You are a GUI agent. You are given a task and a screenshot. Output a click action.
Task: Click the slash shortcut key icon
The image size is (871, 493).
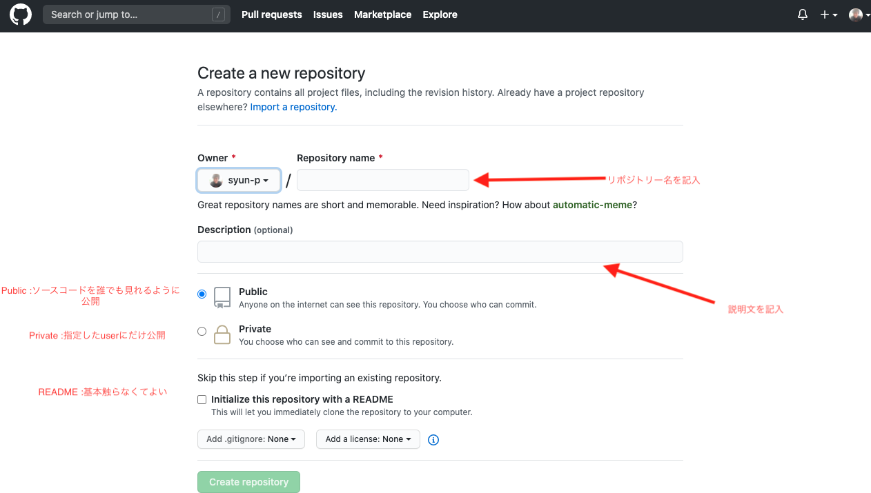(x=218, y=14)
